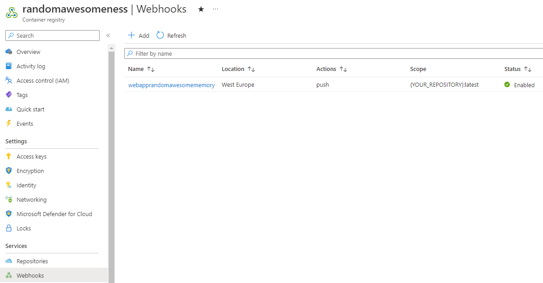Click the Encryption shield icon
Screen dimensions: 543x283
click(9, 171)
